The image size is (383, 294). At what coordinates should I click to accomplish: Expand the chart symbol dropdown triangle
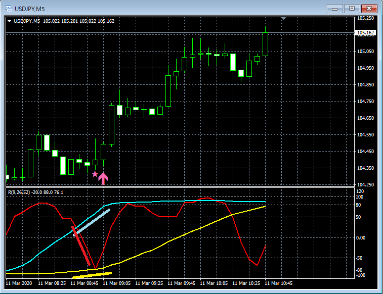9,21
